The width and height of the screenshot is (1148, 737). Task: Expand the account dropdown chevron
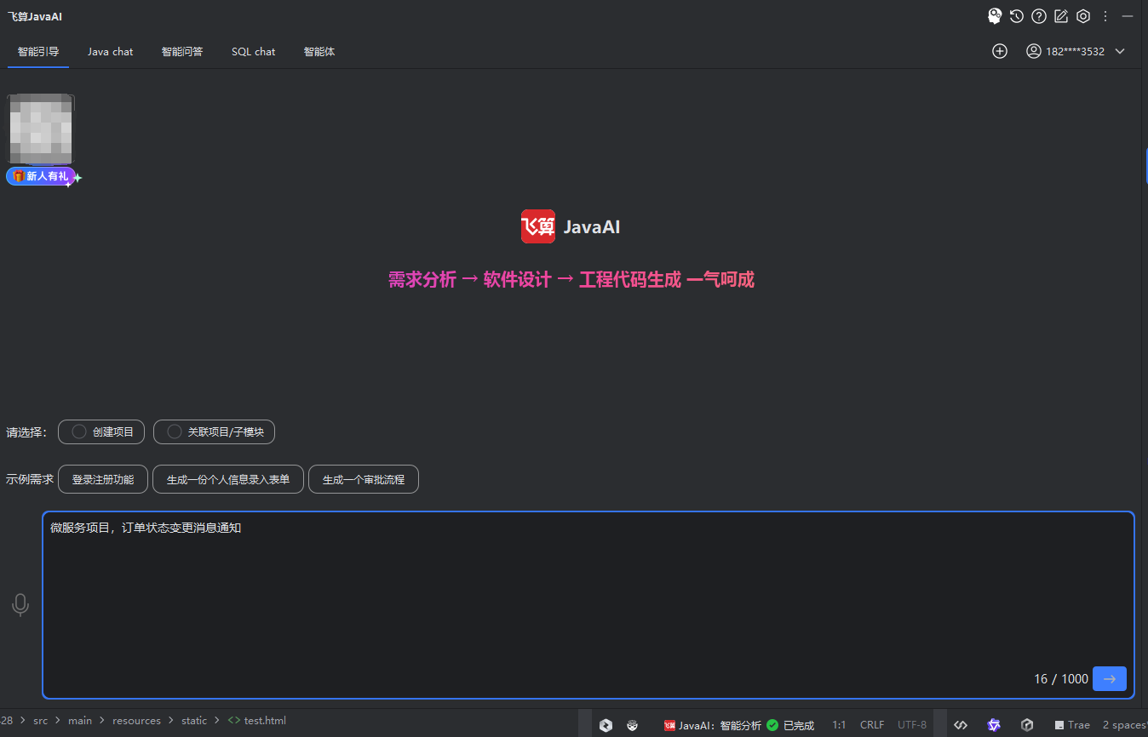point(1120,51)
